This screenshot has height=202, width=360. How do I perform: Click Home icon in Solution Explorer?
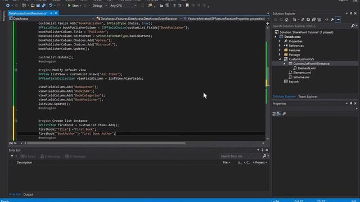[x=286, y=20]
